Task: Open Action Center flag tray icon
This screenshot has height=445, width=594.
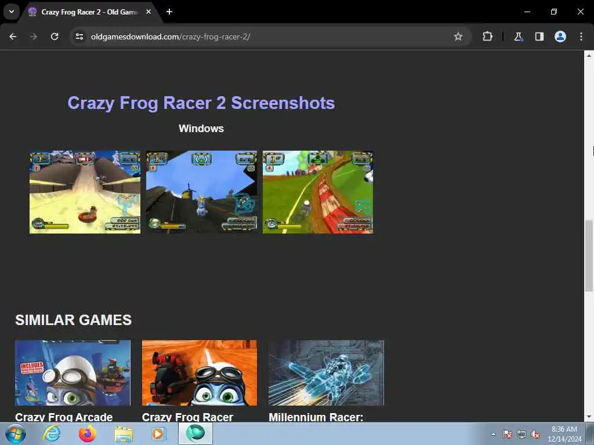Action: [x=507, y=435]
